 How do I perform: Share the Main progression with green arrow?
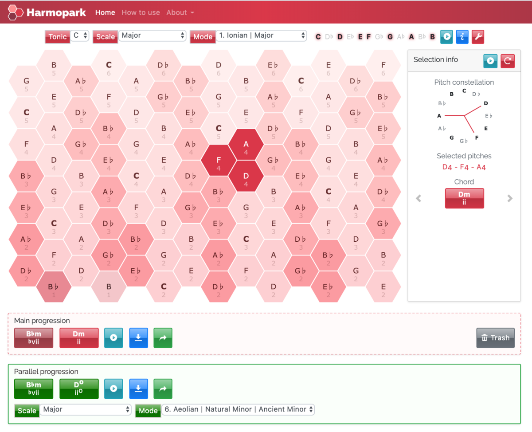(x=163, y=338)
